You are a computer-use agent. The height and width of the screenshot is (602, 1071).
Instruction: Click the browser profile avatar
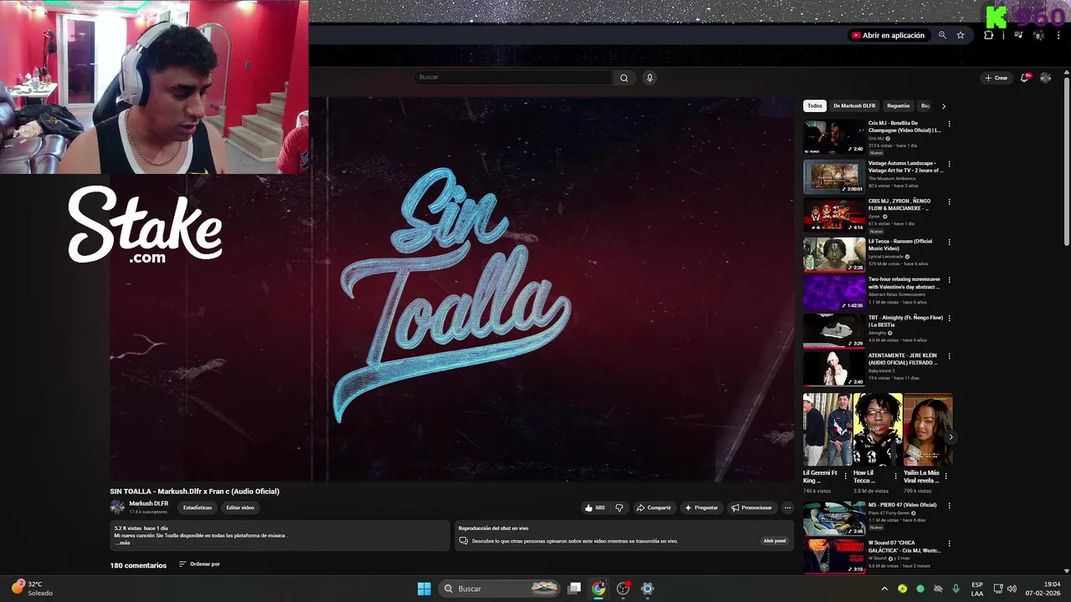click(1038, 35)
